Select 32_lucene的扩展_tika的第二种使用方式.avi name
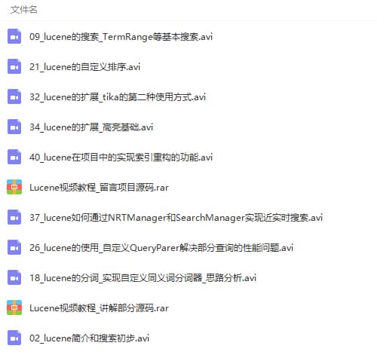This screenshot has width=377, height=358. tap(118, 97)
